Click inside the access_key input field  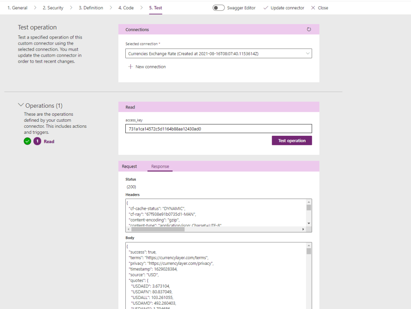click(x=219, y=129)
